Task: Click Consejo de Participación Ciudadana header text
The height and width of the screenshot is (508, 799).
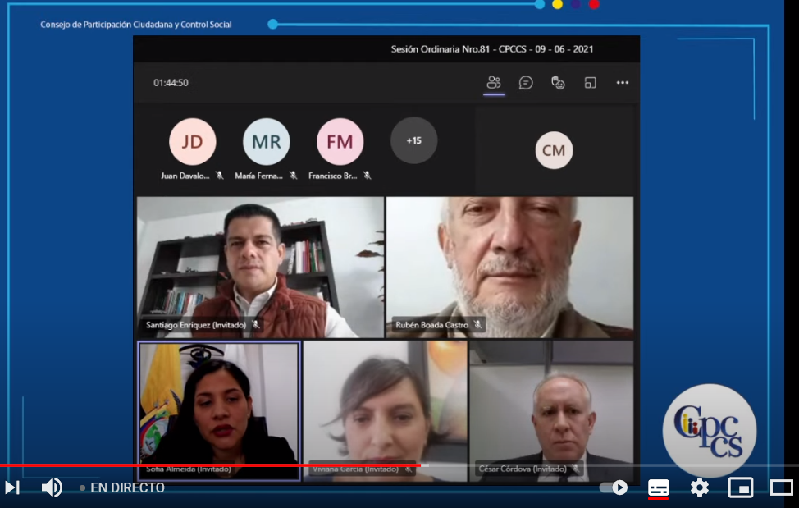Action: pos(136,25)
